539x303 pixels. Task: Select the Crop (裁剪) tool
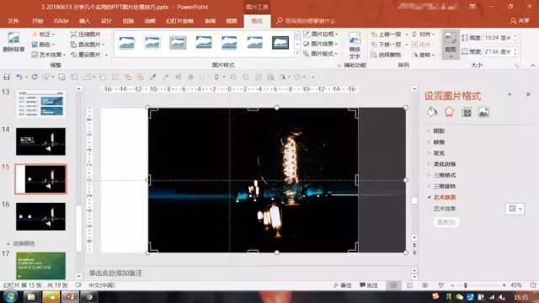pos(451,44)
